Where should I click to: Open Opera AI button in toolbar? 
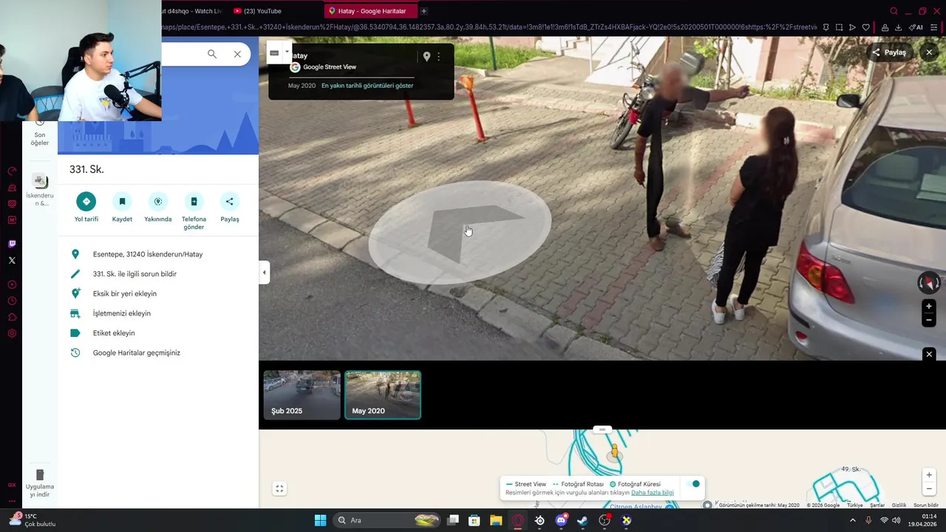(x=915, y=27)
